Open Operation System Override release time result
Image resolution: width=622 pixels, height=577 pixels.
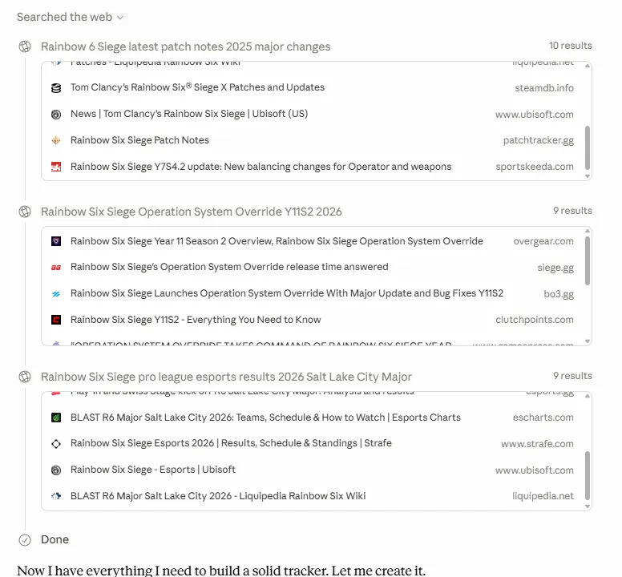click(229, 267)
